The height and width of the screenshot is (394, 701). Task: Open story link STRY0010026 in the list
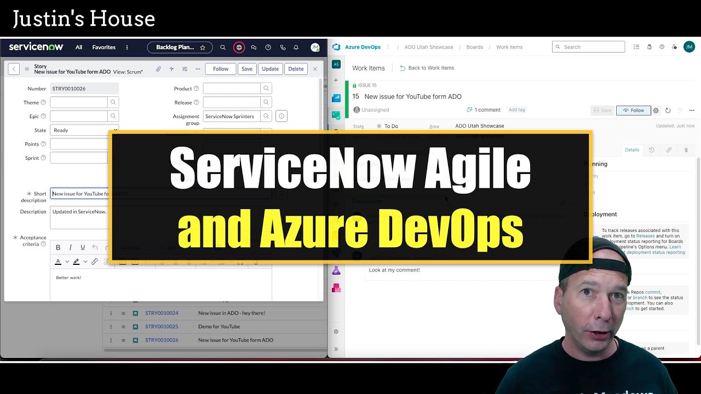tap(162, 340)
